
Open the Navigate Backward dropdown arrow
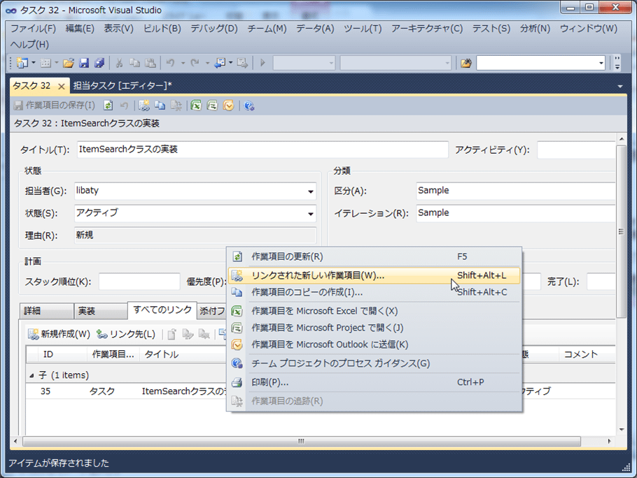231,63
